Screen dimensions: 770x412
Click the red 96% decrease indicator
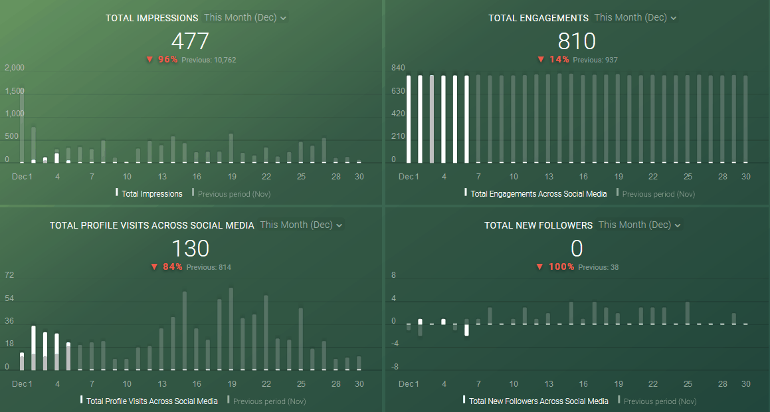pyautogui.click(x=161, y=59)
